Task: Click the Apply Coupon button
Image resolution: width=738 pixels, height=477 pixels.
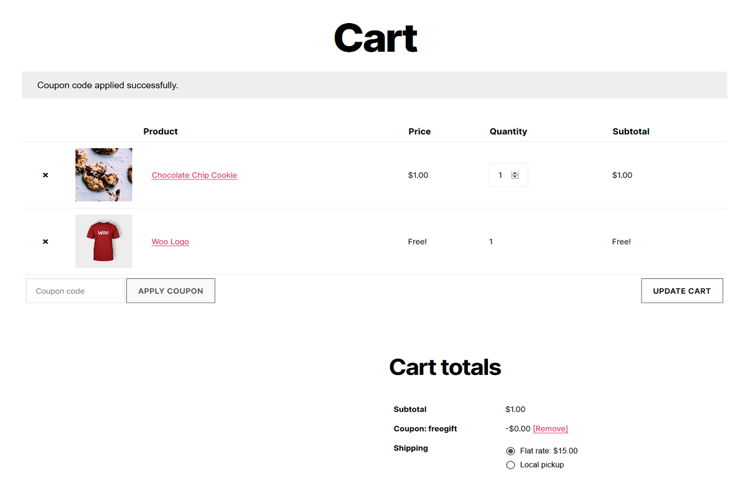Action: 170,290
